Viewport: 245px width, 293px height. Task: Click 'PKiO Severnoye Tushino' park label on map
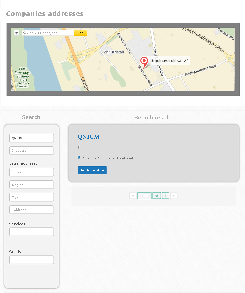pyautogui.click(x=23, y=72)
